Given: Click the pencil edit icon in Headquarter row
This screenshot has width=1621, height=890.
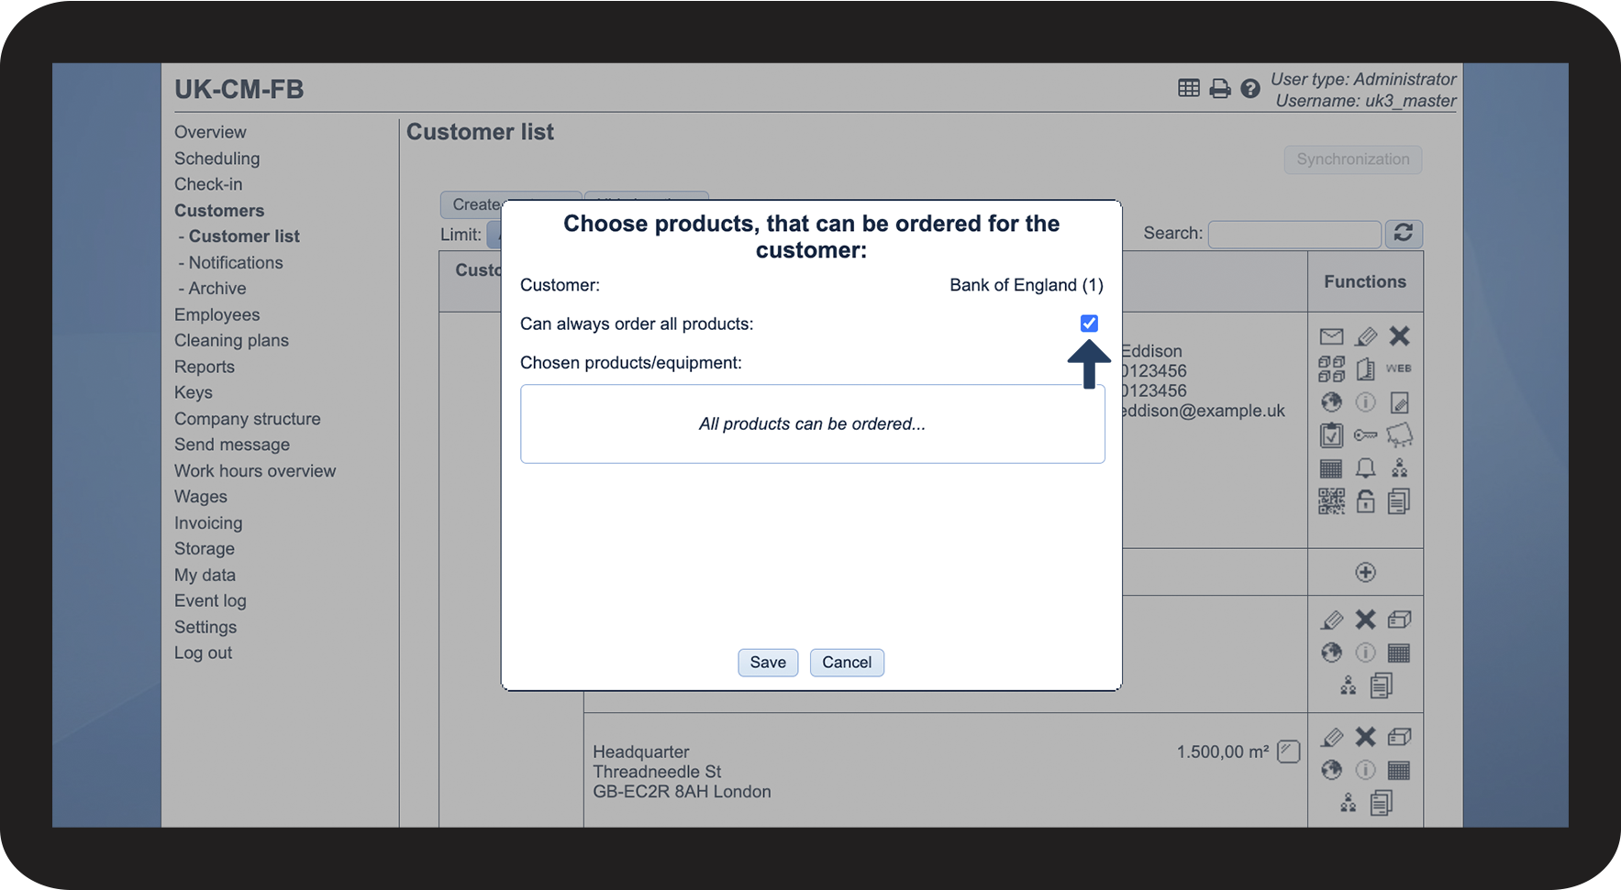Looking at the screenshot, I should pos(1332,737).
